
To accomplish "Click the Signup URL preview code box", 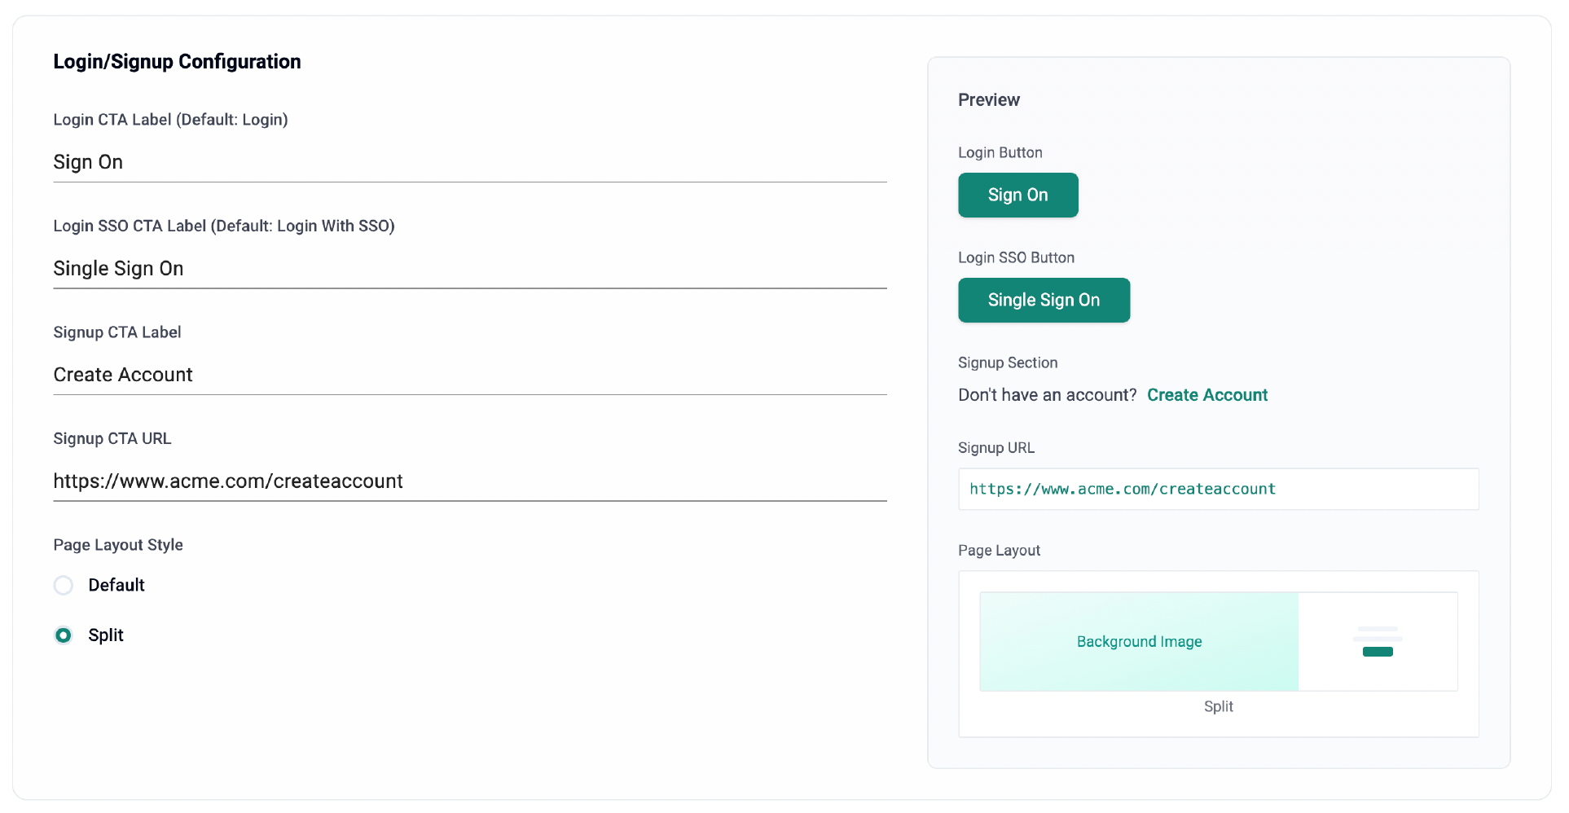I will click(x=1219, y=489).
